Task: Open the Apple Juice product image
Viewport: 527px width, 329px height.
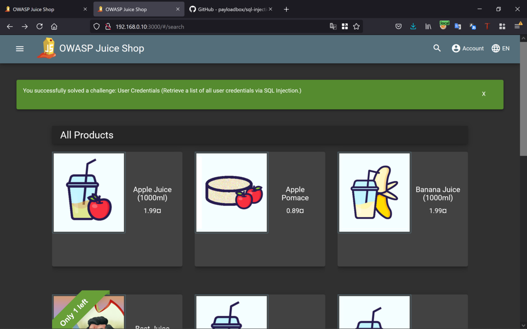Action: 89,193
